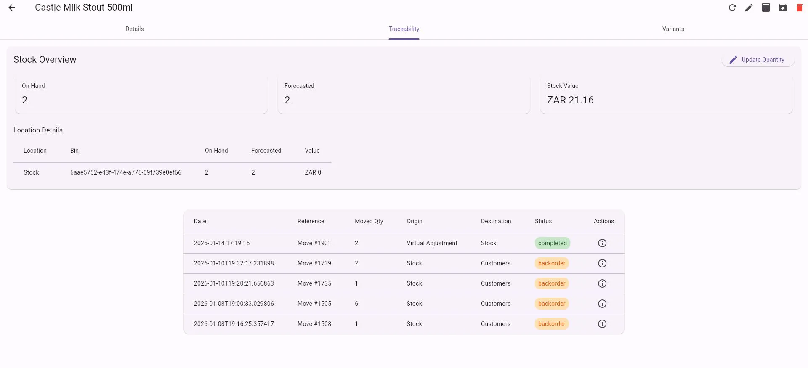
Task: Click the Origin column header
Action: (x=415, y=221)
